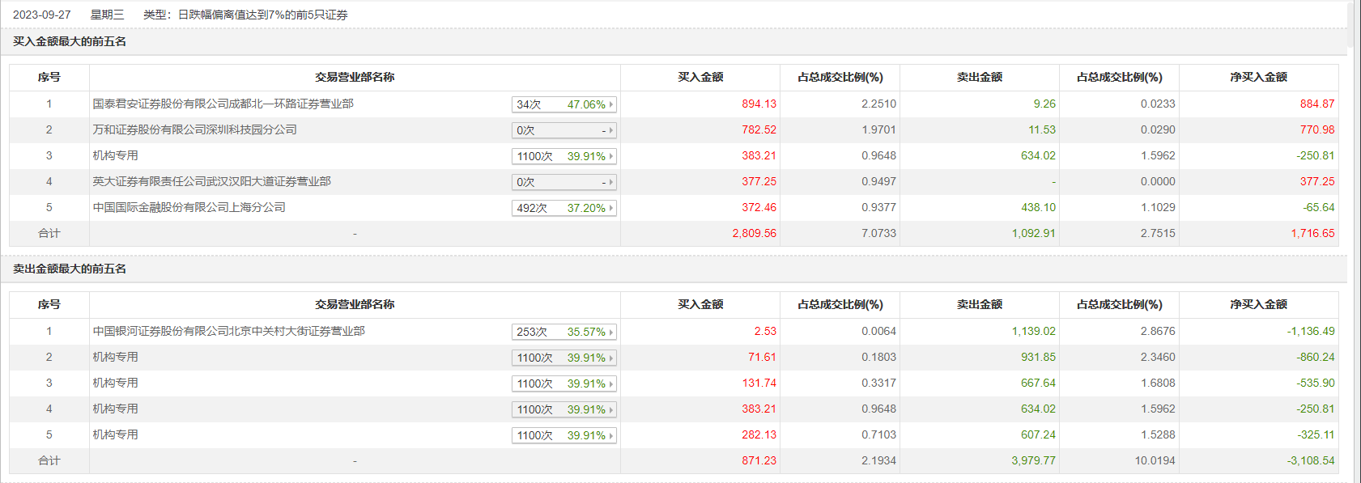Viewport: 1361px width, 483px height.
Task: Click the 卖出金额最大的前五名 section heading
Action: pyautogui.click(x=70, y=269)
